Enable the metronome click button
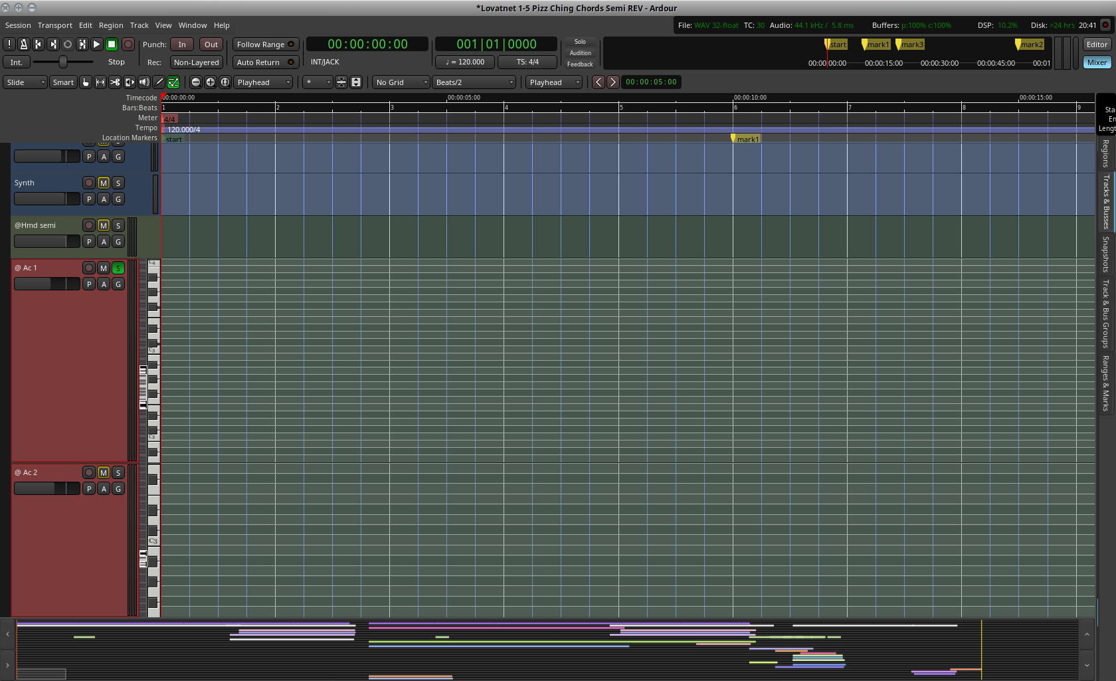The height and width of the screenshot is (681, 1116). click(x=23, y=45)
